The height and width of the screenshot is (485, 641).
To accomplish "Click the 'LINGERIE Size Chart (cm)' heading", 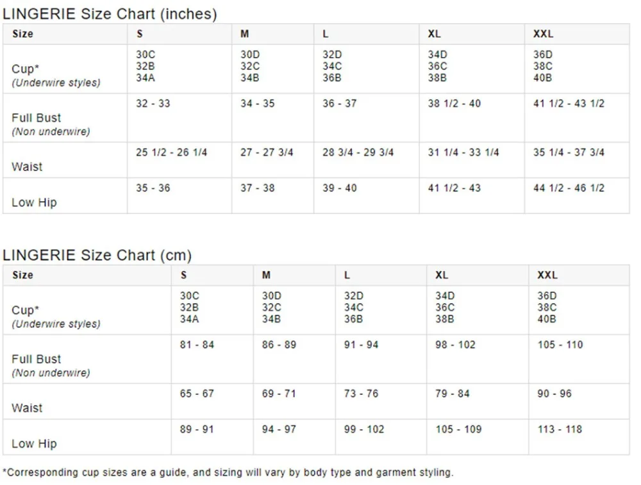I will (97, 255).
